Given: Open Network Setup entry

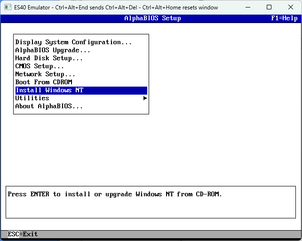Looking at the screenshot, I should (81, 74).
